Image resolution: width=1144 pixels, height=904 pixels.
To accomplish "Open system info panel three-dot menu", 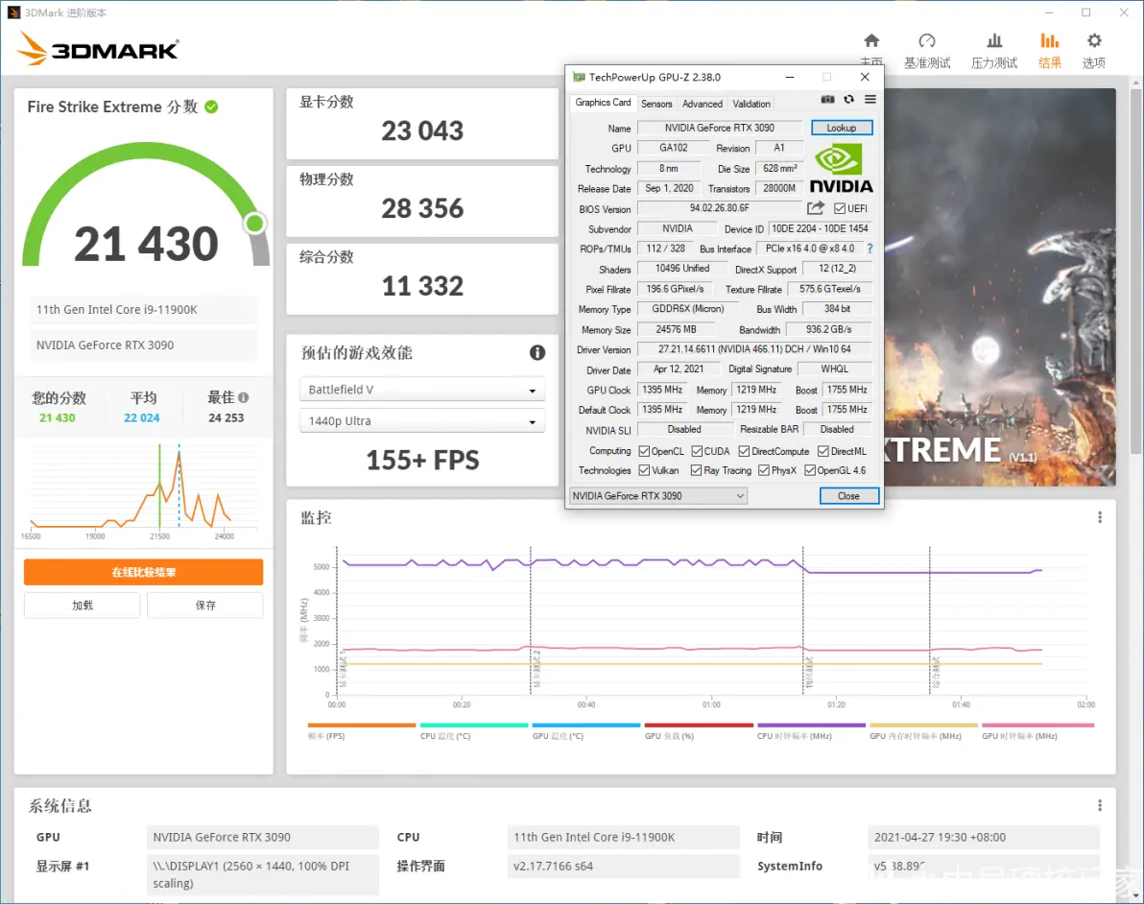I will 1100,805.
